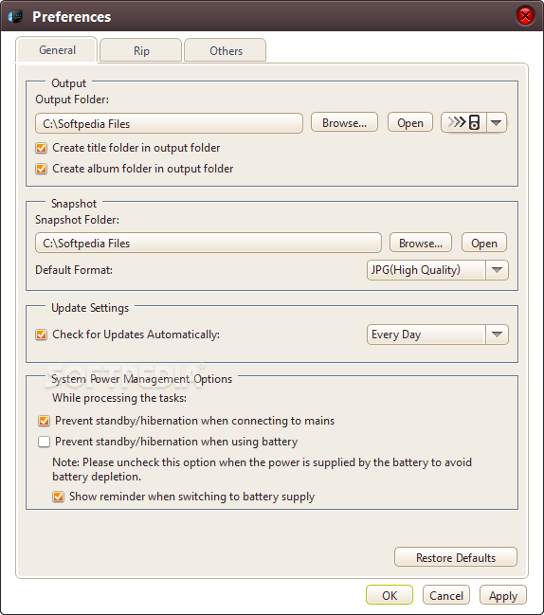
Task: Switch to the Others tab
Action: click(x=226, y=50)
